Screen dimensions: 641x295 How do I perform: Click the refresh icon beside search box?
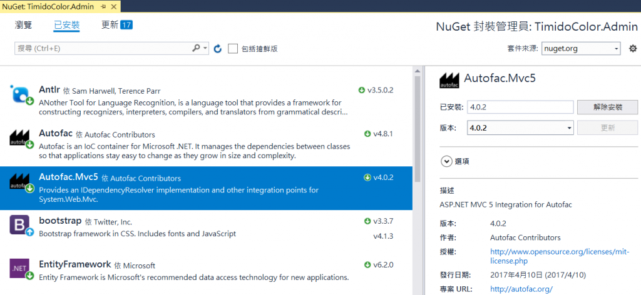(x=218, y=49)
